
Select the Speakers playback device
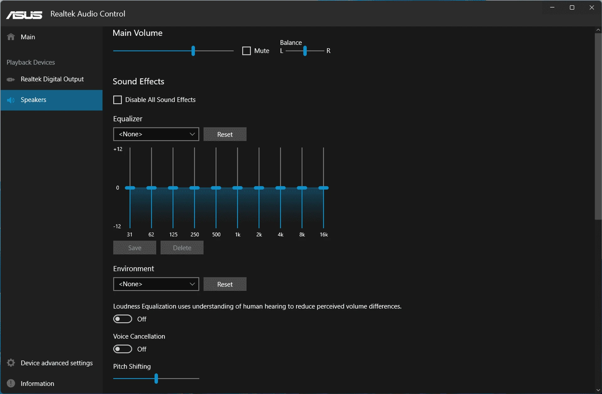(x=51, y=100)
